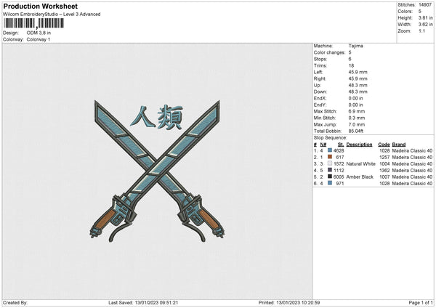Click the "Amber Black" description
Viewport: 436px width, 308px height.
(360, 177)
